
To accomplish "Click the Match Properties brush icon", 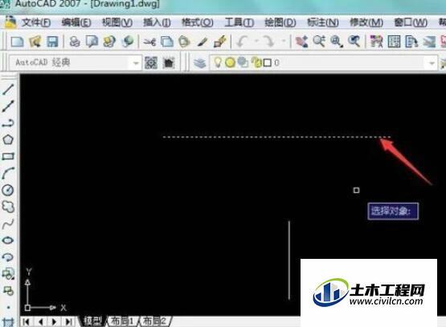I will tap(203, 42).
